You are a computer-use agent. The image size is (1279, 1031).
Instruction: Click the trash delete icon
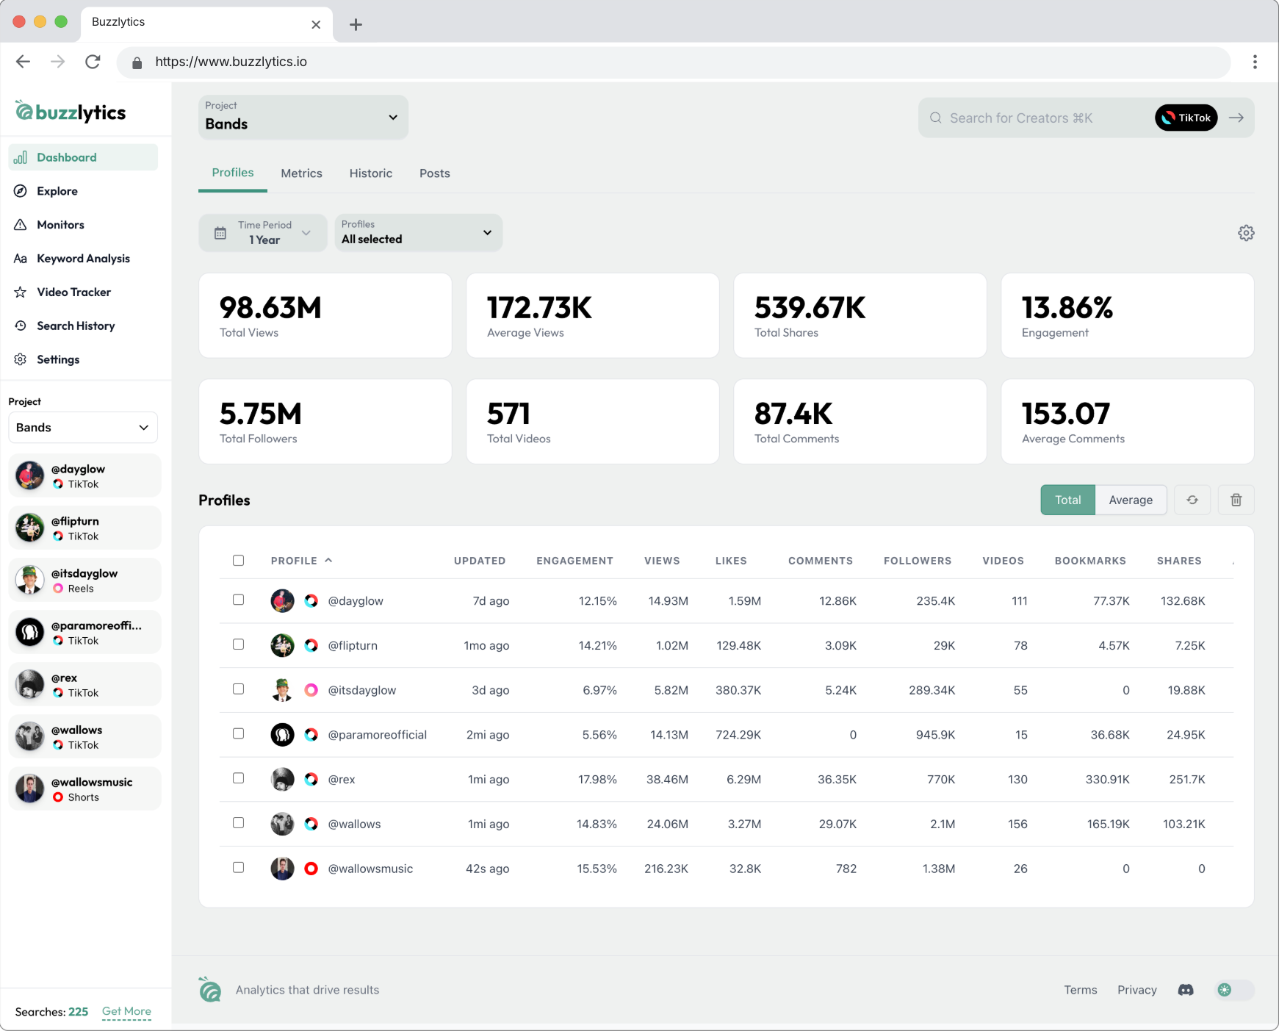pyautogui.click(x=1236, y=500)
